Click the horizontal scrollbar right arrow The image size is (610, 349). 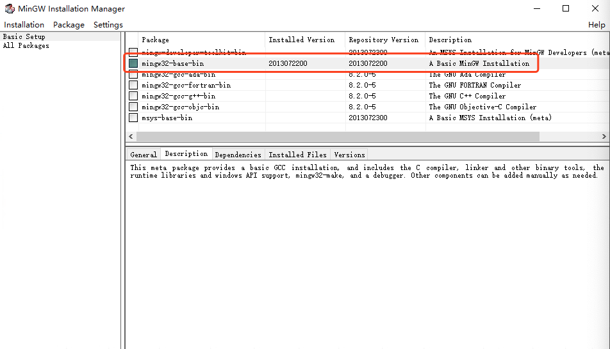tap(604, 136)
